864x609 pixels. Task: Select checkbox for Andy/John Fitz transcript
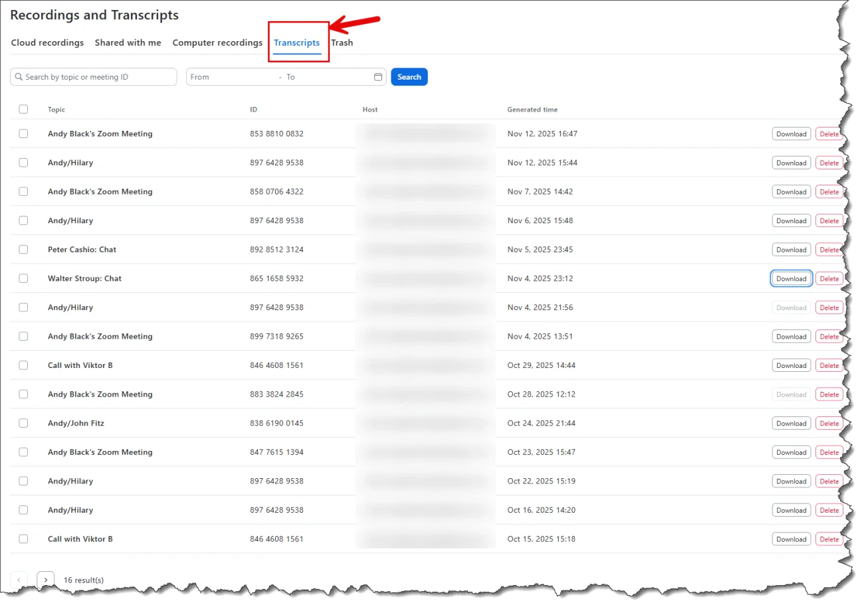coord(23,423)
